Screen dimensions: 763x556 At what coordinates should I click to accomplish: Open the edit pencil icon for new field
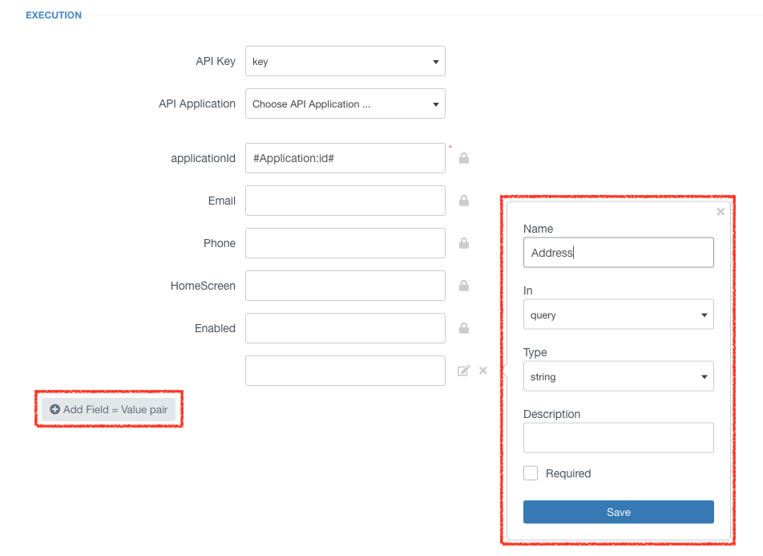click(464, 371)
